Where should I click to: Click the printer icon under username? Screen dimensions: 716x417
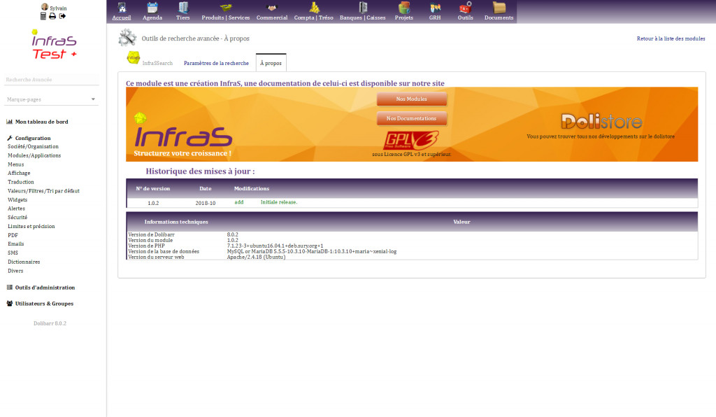(x=52, y=16)
